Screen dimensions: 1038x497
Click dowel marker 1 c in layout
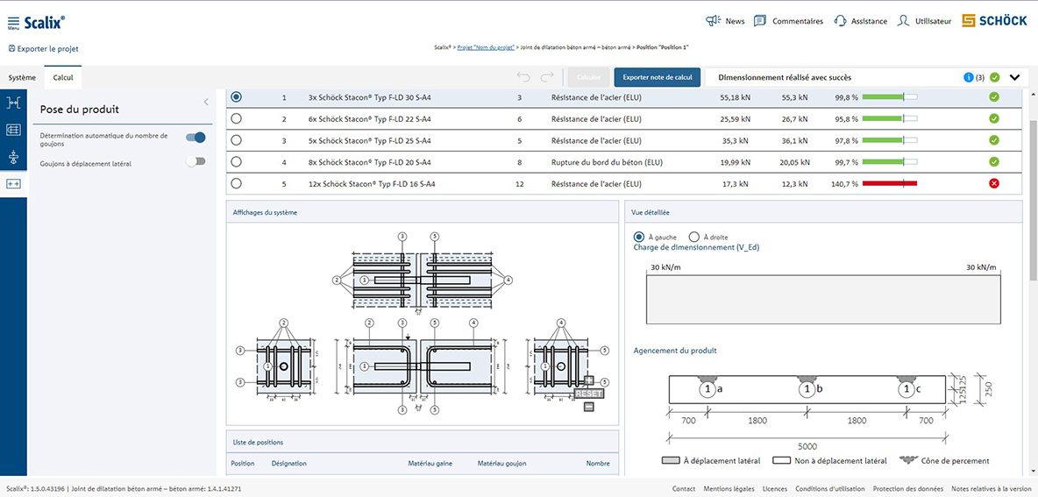pos(906,389)
